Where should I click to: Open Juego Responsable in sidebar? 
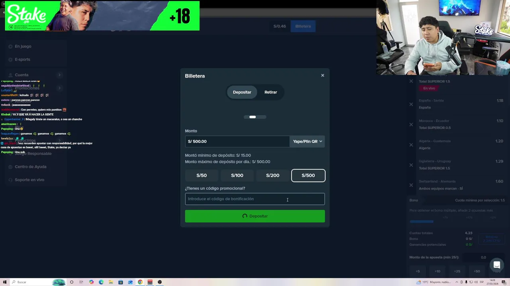[33, 154]
